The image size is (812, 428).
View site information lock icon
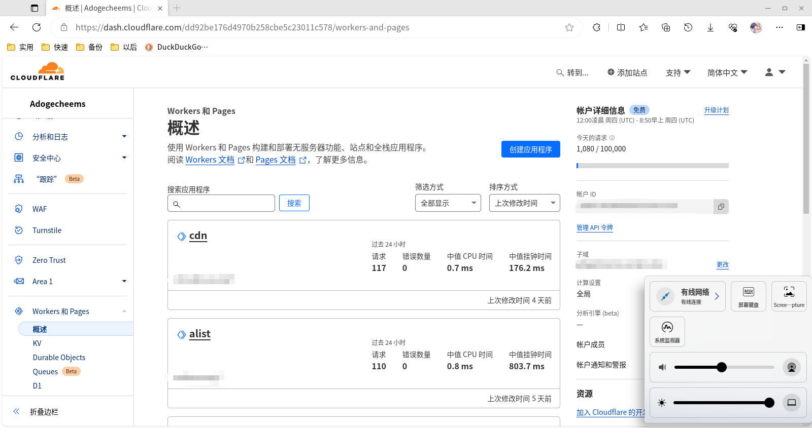pos(63,27)
